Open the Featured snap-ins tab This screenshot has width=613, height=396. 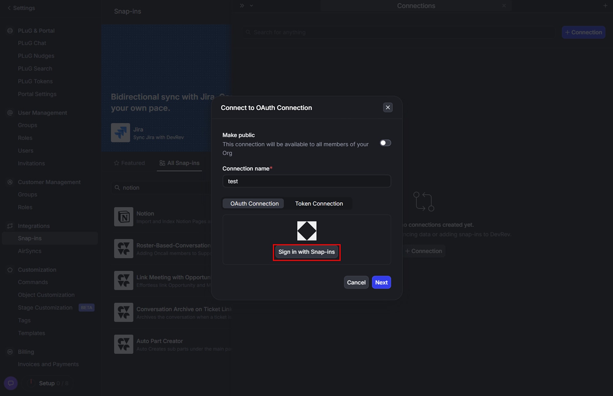pos(129,163)
